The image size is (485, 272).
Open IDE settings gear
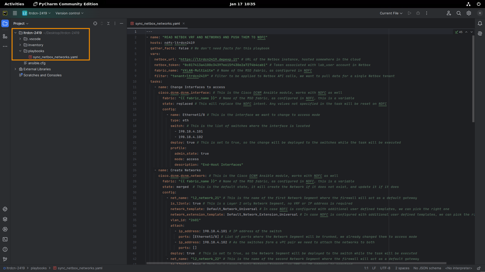click(469, 13)
